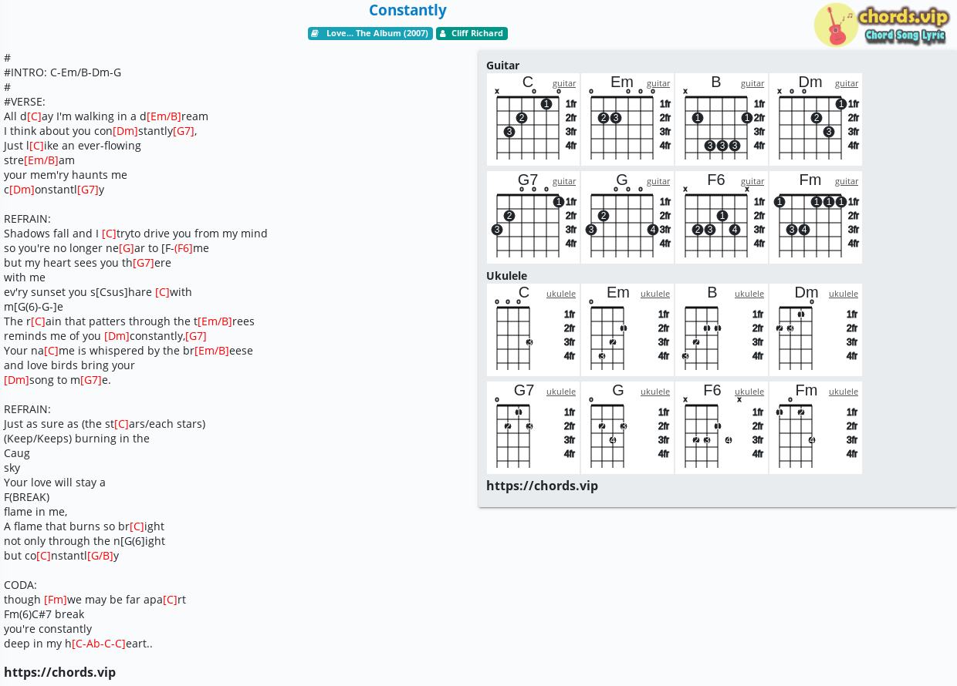Viewport: 957px width, 686px height.
Task: Open the ukulele link above Em chord
Action: pos(655,294)
